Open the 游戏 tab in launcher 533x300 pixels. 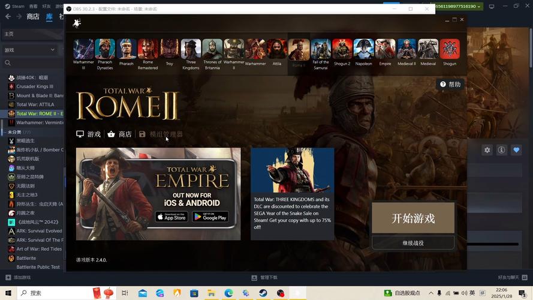[x=88, y=134]
